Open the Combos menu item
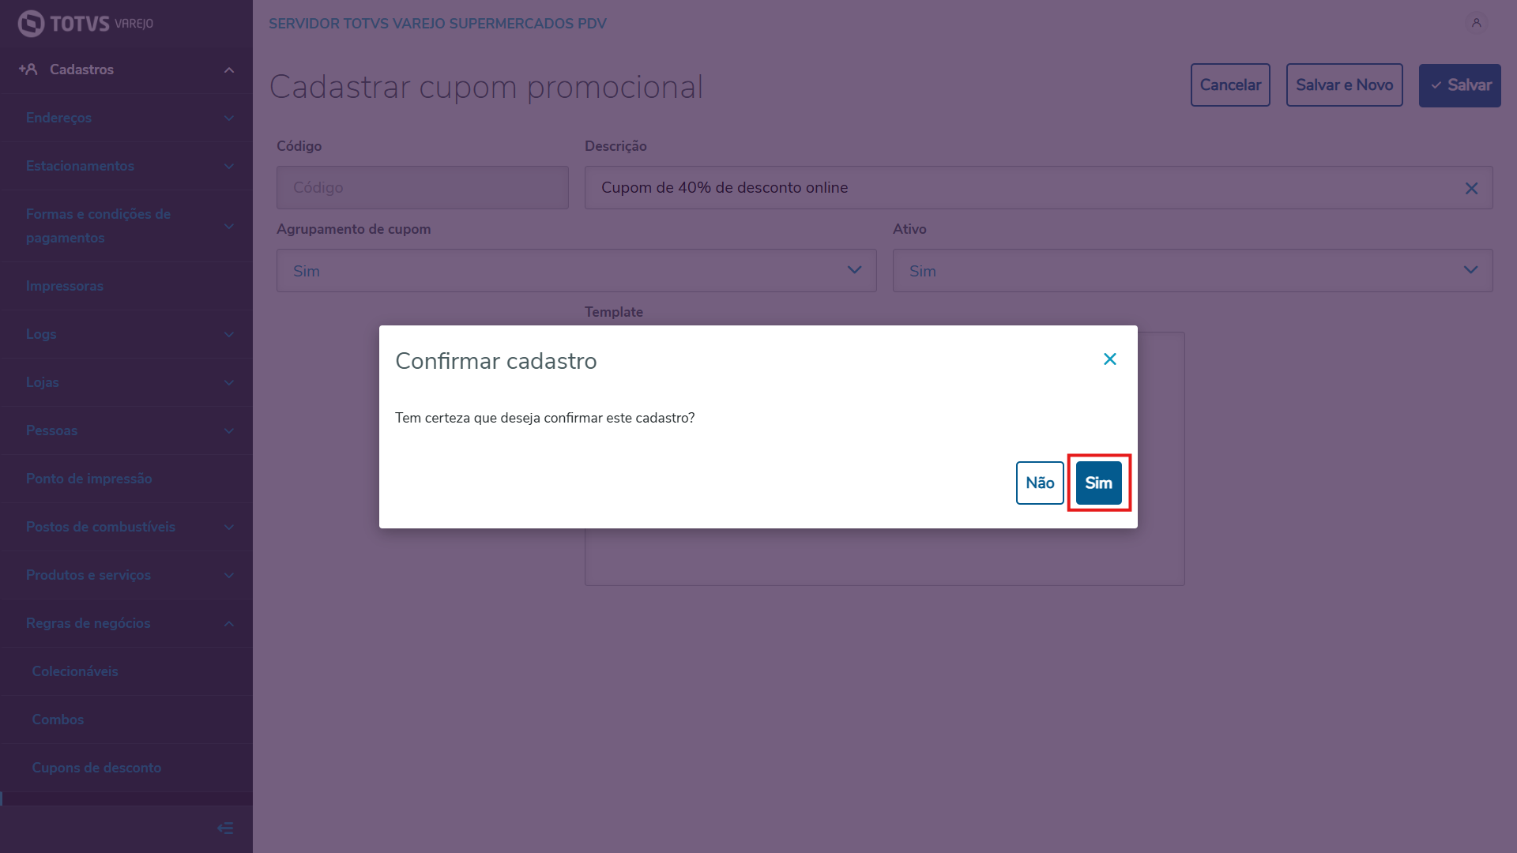1517x853 pixels. click(x=58, y=720)
